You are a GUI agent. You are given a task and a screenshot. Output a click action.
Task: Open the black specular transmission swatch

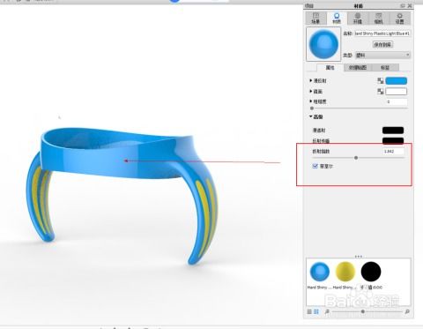click(x=393, y=141)
